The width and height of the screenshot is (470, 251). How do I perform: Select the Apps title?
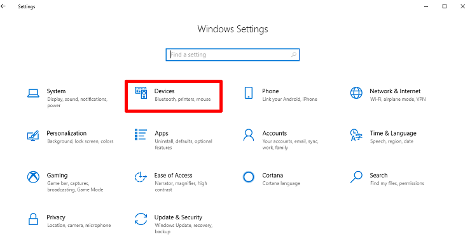point(162,133)
